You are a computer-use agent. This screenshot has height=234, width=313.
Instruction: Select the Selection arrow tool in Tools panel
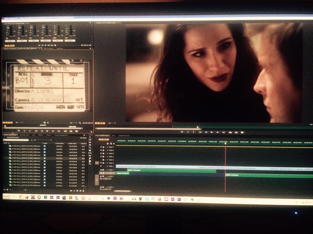[90, 137]
